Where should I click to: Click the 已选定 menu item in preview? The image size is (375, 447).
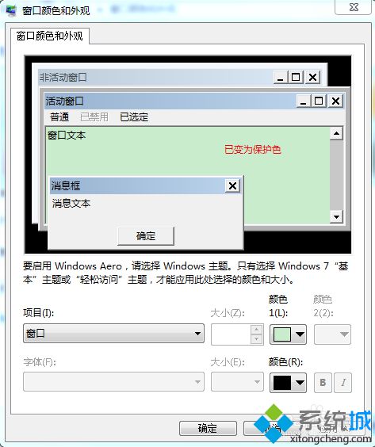click(x=134, y=117)
